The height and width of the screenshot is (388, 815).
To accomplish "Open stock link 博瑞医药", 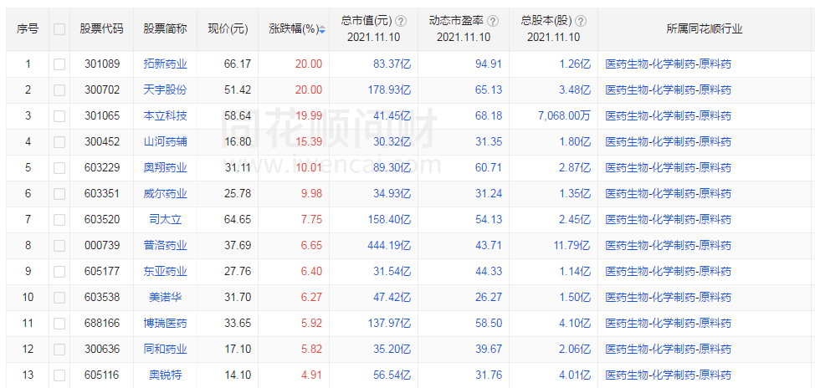I will [x=166, y=323].
